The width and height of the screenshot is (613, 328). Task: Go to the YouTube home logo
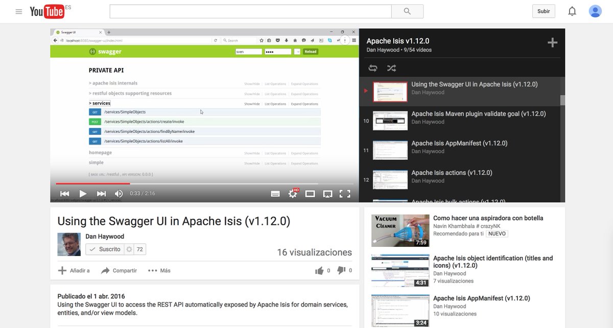click(x=47, y=11)
